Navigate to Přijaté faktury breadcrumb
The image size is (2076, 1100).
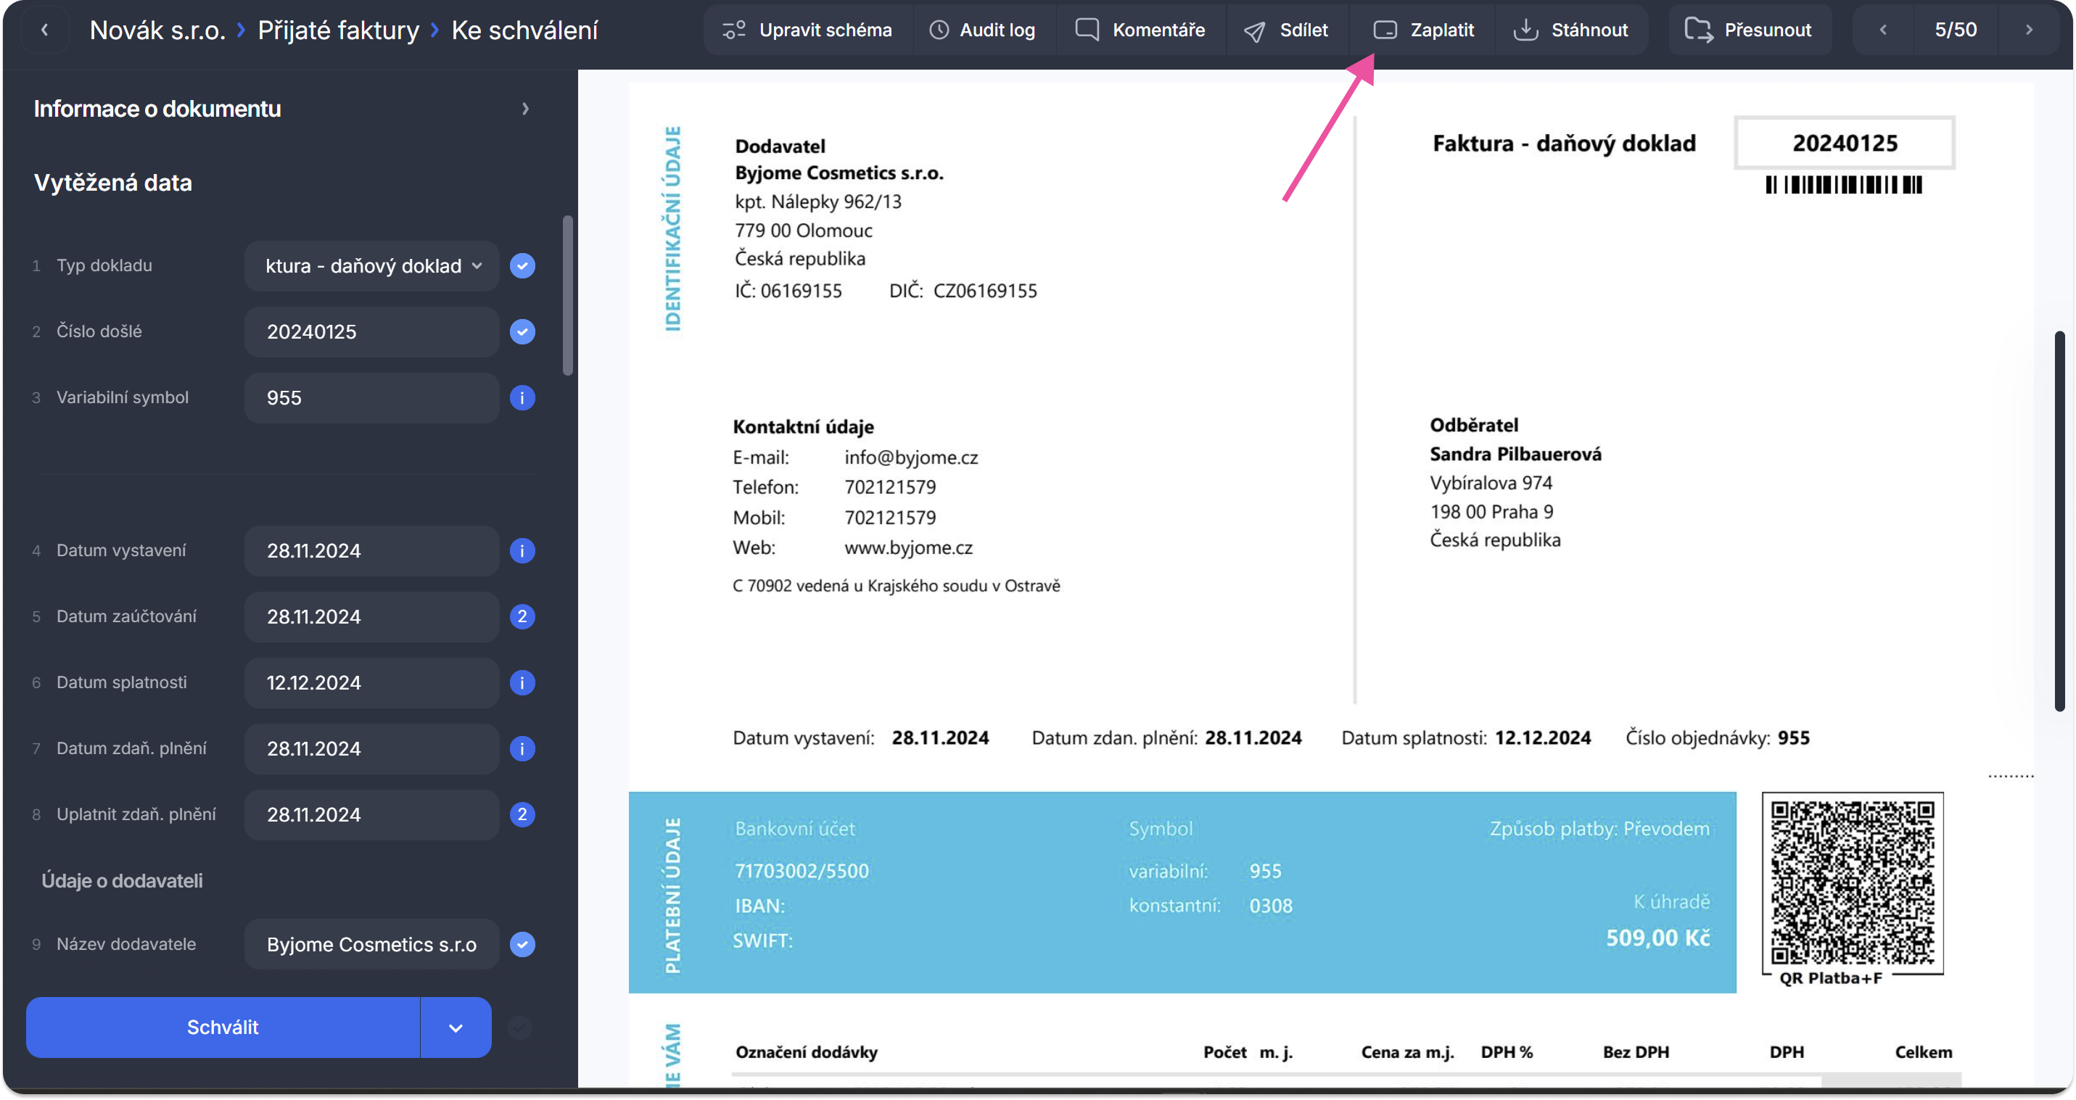[339, 30]
